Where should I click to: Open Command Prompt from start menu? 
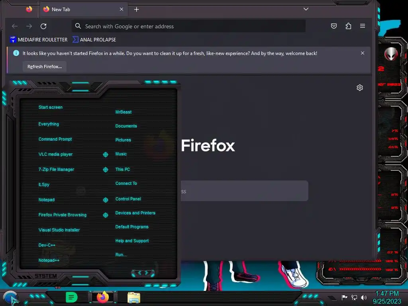(55, 139)
